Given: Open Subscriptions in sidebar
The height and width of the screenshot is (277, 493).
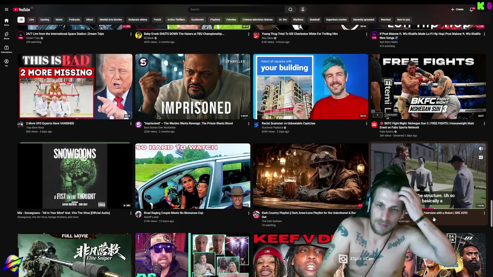Looking at the screenshot, I should tap(6, 49).
